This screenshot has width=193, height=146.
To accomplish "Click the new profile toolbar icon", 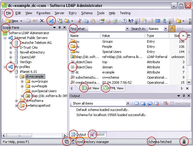I will click(x=144, y=21).
